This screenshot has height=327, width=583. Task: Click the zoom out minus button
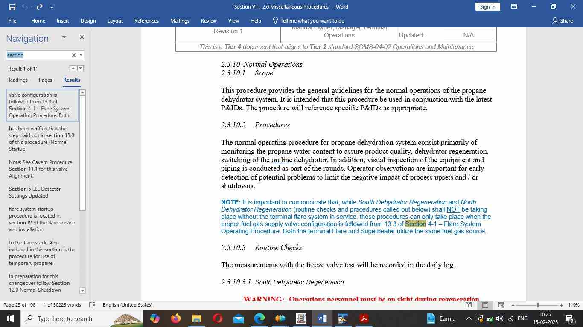point(513,305)
